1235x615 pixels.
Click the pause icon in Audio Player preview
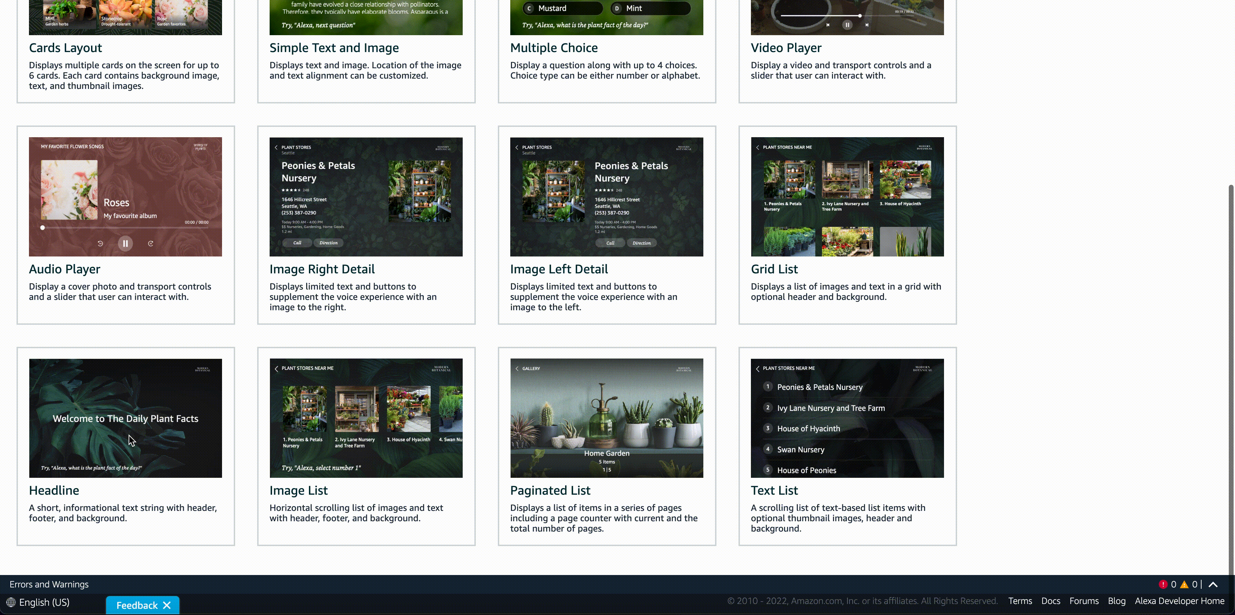[125, 243]
